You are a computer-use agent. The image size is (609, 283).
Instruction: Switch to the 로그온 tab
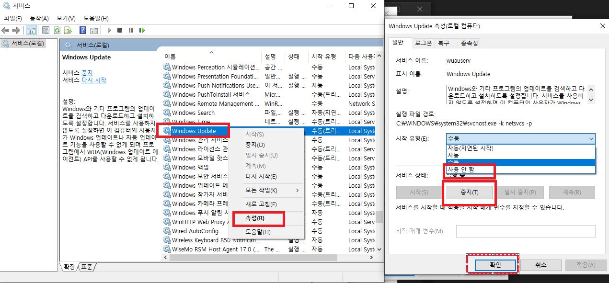[423, 43]
